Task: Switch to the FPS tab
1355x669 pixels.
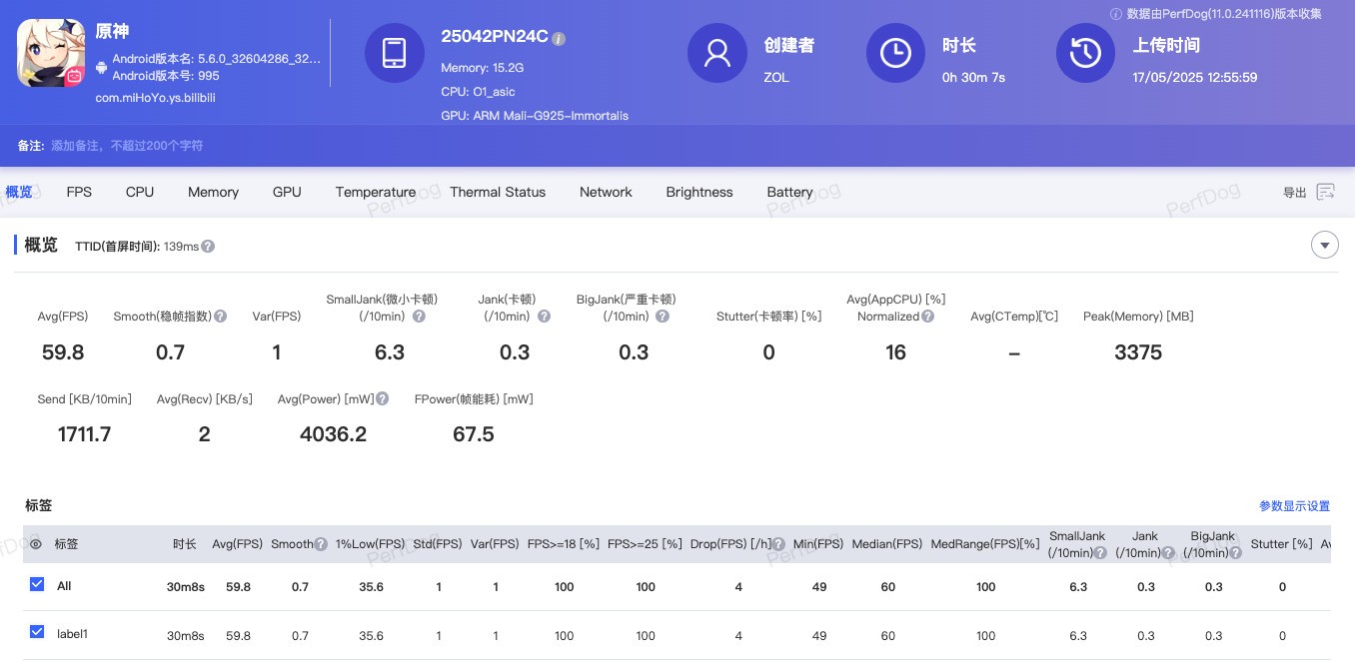Action: point(79,192)
